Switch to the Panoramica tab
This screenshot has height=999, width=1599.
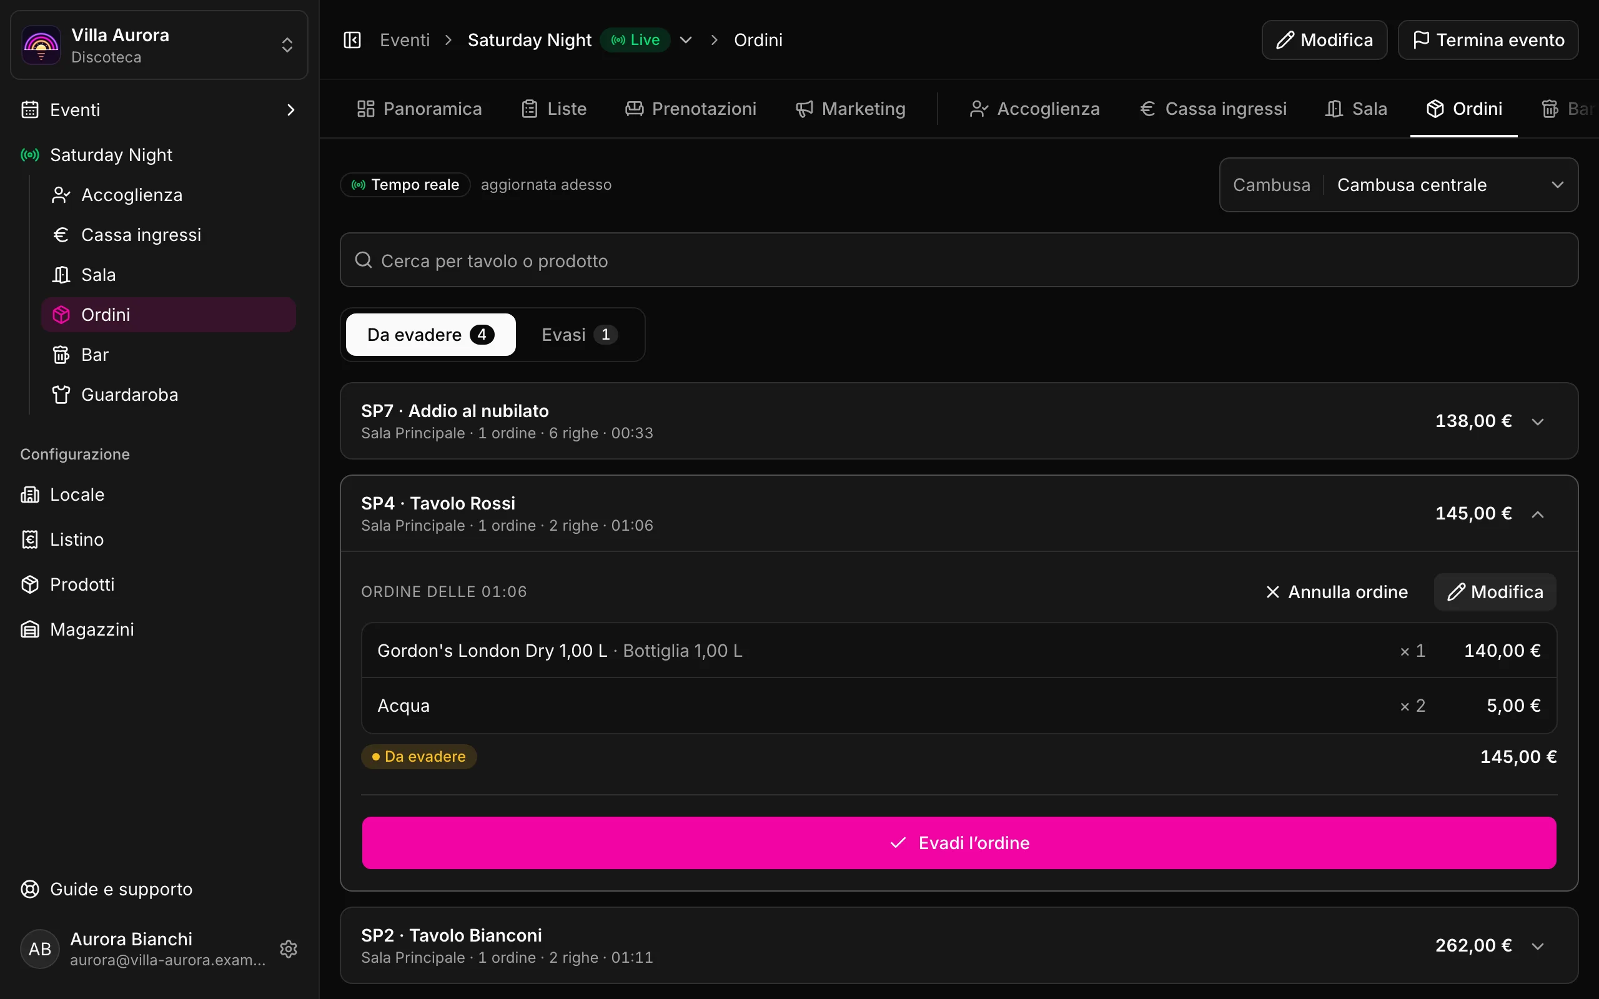tap(420, 109)
